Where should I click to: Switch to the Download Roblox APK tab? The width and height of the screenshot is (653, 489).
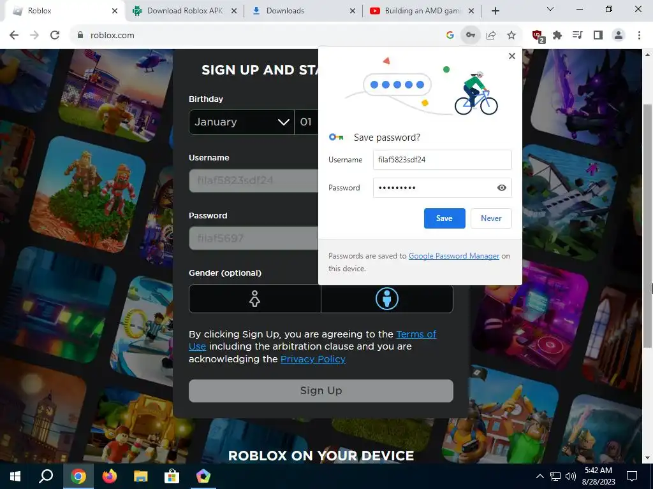(184, 11)
